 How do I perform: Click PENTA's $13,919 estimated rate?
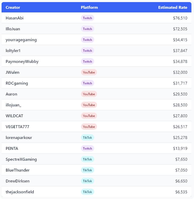point(180,149)
